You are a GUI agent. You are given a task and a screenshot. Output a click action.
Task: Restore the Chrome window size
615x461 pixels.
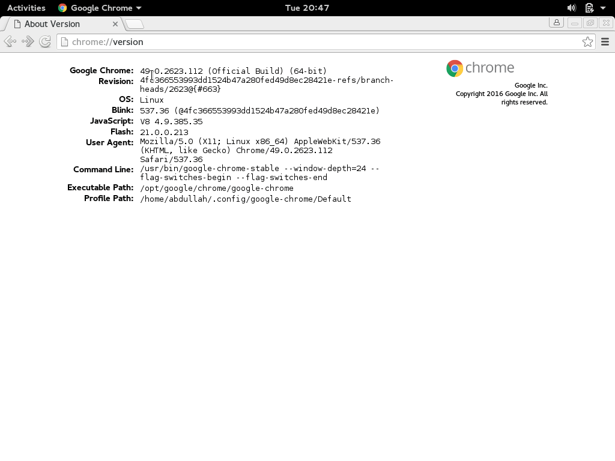click(590, 23)
